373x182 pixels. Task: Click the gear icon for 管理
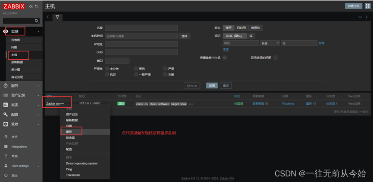6,124
